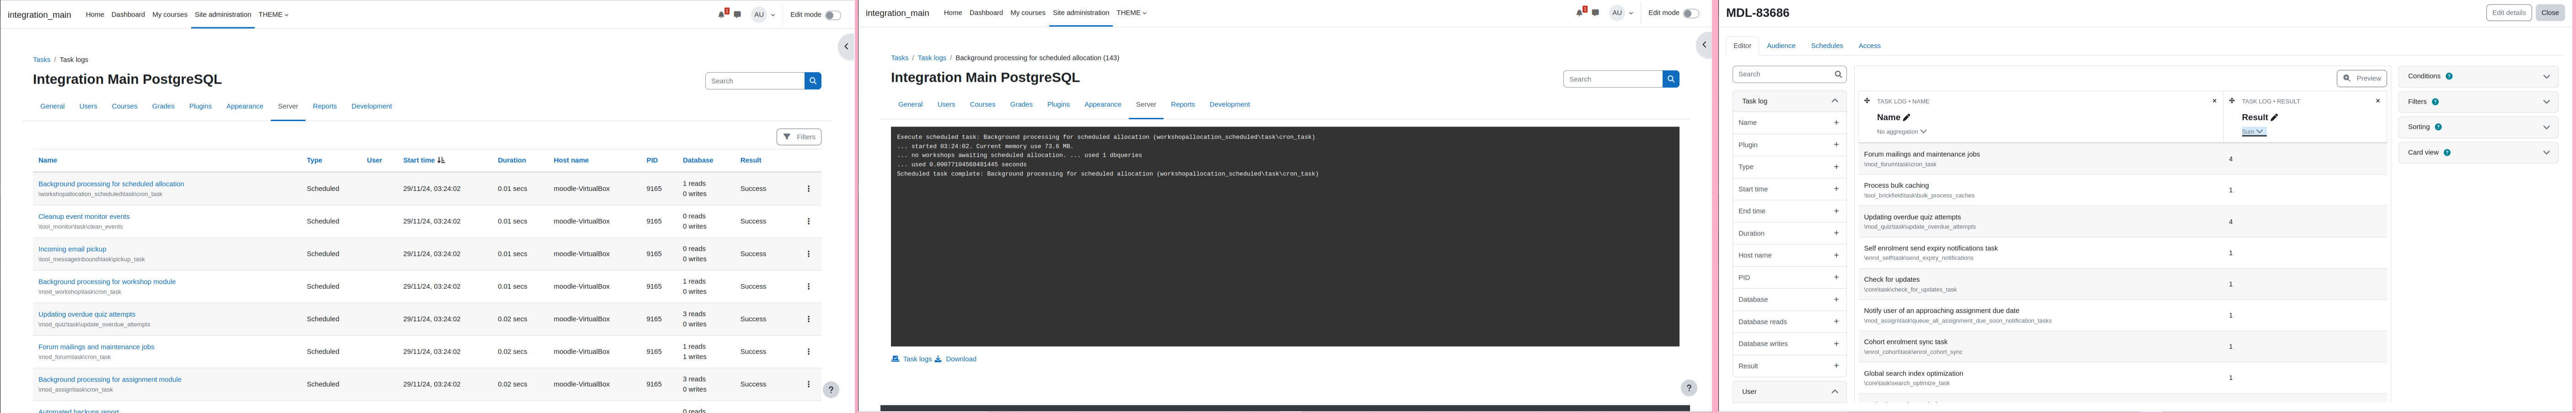Open block drawer arrow in left window

point(846,46)
